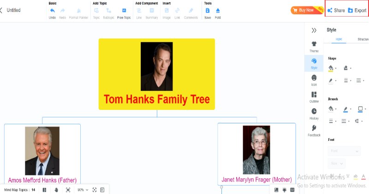
Task: Open text highlight color option
Action: (355, 176)
